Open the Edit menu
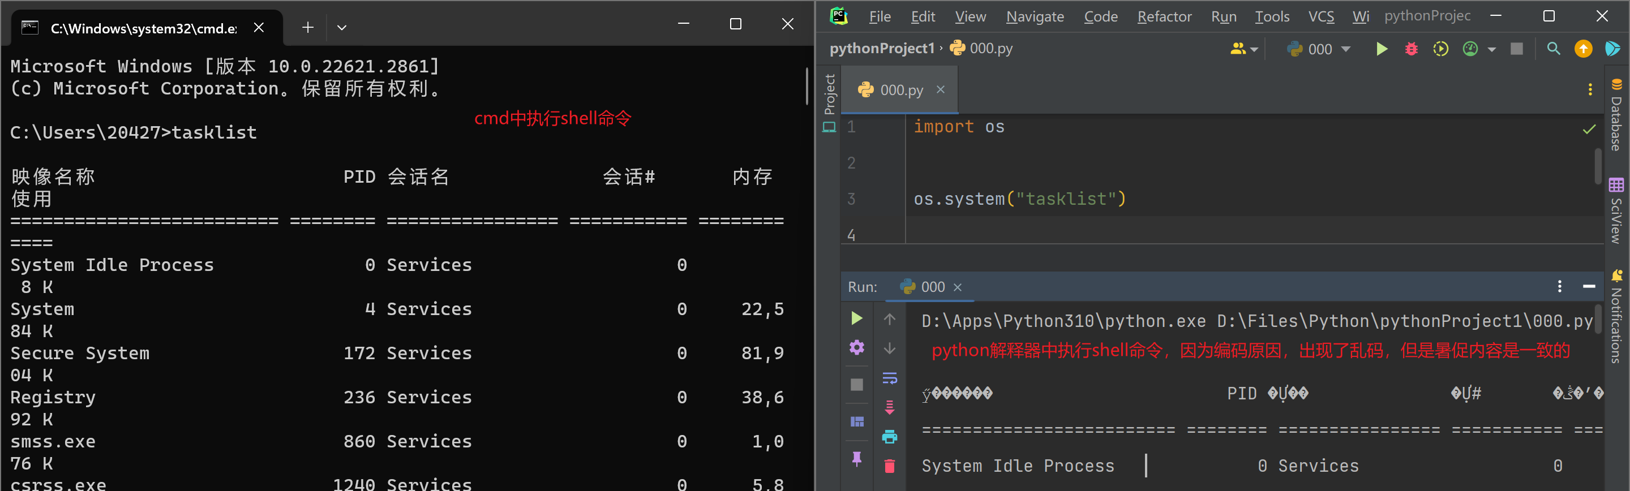This screenshot has height=491, width=1630. point(923,16)
